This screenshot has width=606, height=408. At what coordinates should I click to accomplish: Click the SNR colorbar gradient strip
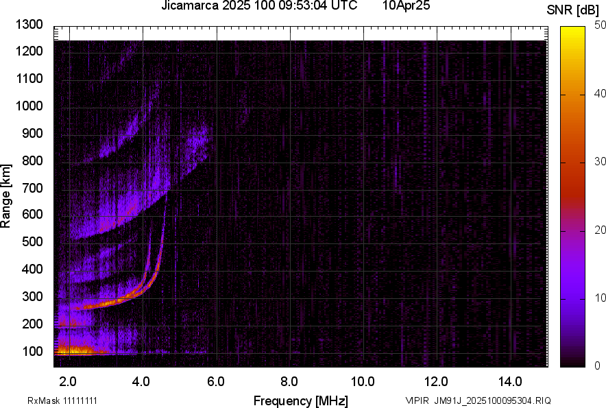[572, 197]
